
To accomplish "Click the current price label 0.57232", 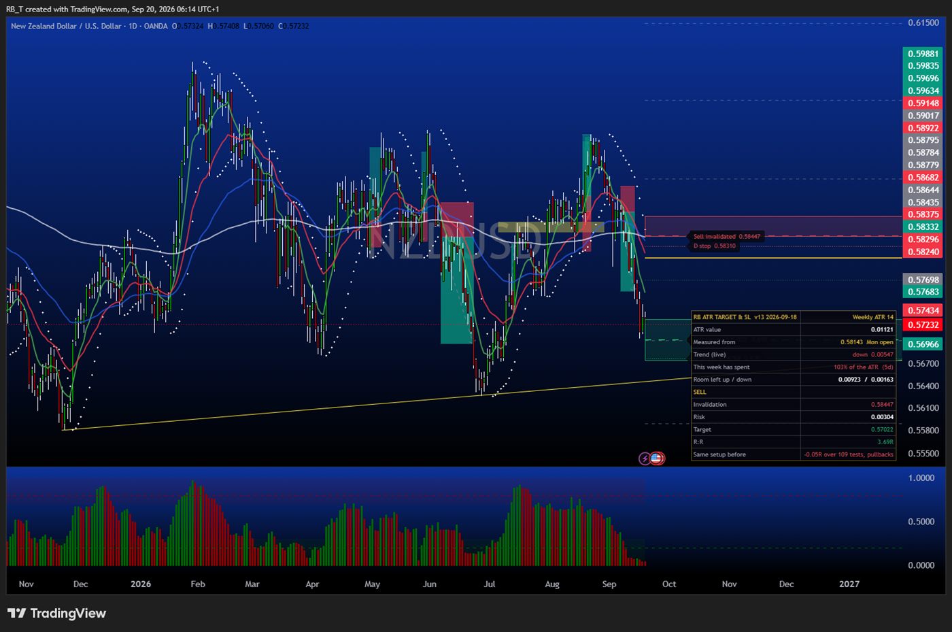I will click(923, 325).
